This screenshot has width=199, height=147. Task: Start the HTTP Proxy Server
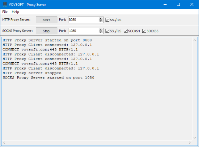pyautogui.click(x=46, y=20)
